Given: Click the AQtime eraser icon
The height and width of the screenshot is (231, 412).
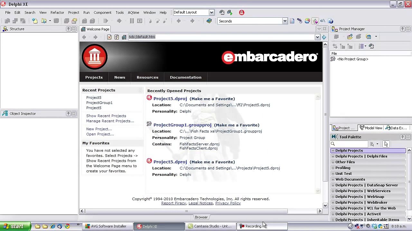Looking at the screenshot, I should coord(315,21).
